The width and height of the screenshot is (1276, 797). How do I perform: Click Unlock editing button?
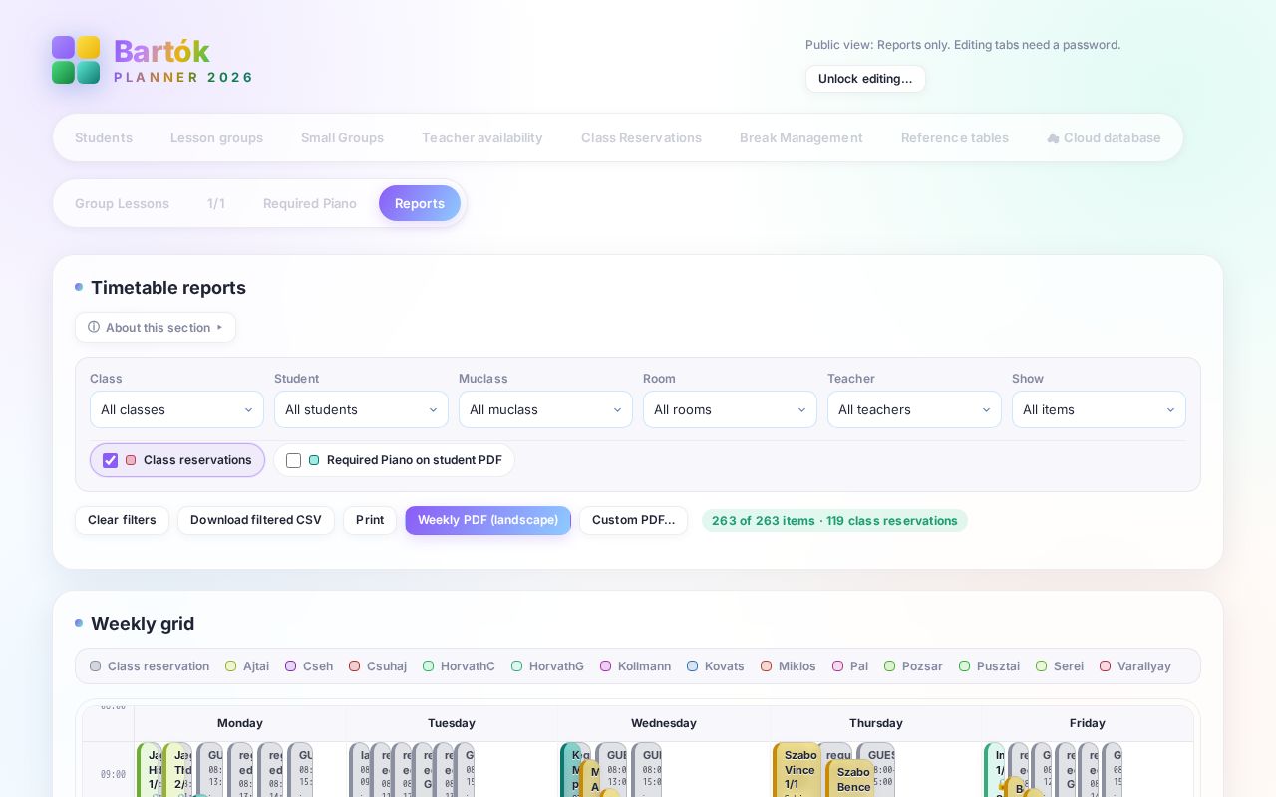[x=865, y=79]
